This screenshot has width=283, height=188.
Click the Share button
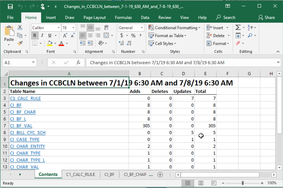tap(266, 17)
